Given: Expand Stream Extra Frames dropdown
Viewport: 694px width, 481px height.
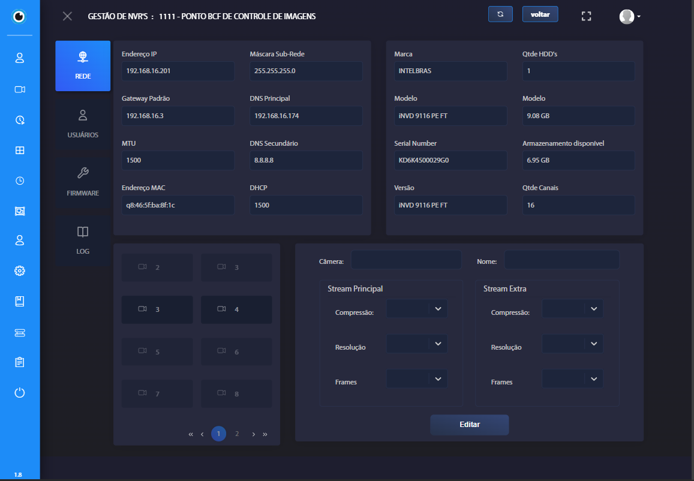Looking at the screenshot, I should tap(572, 379).
